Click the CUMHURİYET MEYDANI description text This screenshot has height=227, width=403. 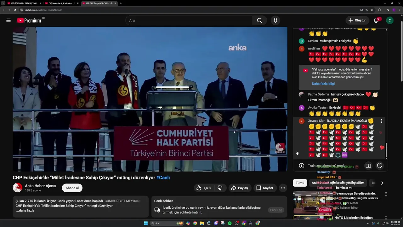point(122,201)
